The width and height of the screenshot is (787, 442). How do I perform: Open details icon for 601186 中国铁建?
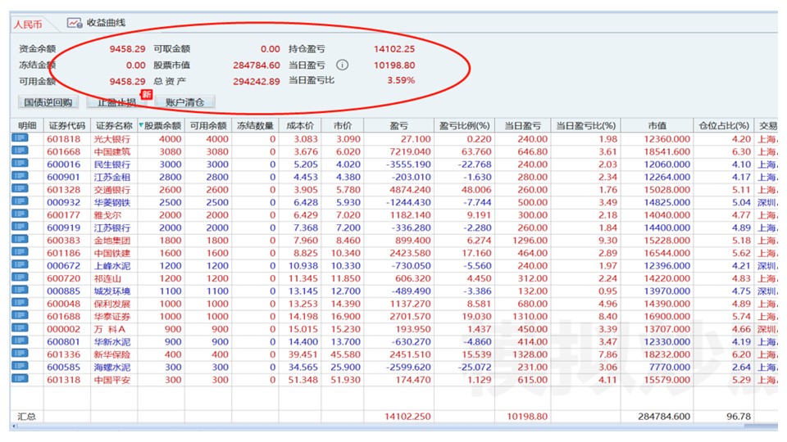[20, 253]
